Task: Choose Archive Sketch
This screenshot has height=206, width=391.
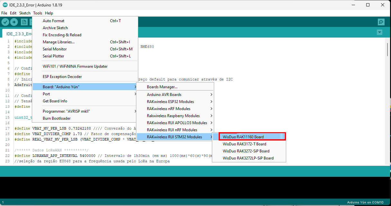Action: (85, 28)
